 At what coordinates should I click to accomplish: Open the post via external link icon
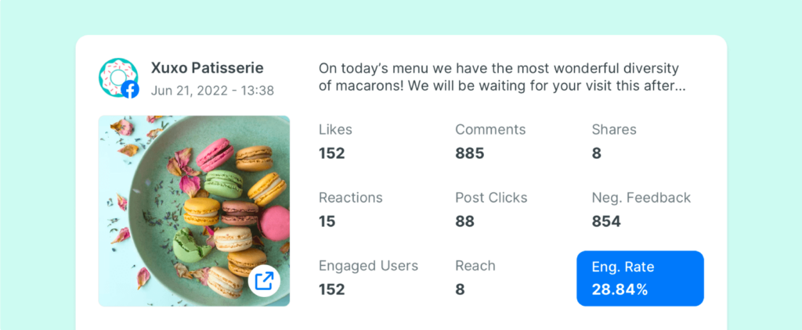[x=264, y=282]
